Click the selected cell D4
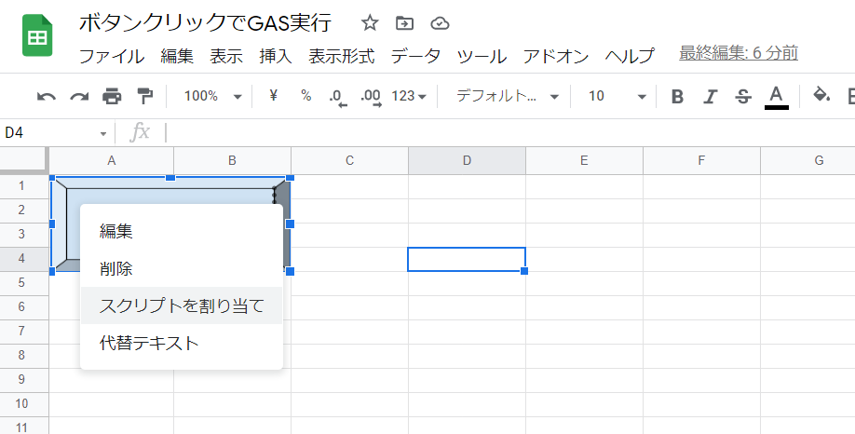This screenshot has height=434, width=855. (467, 259)
